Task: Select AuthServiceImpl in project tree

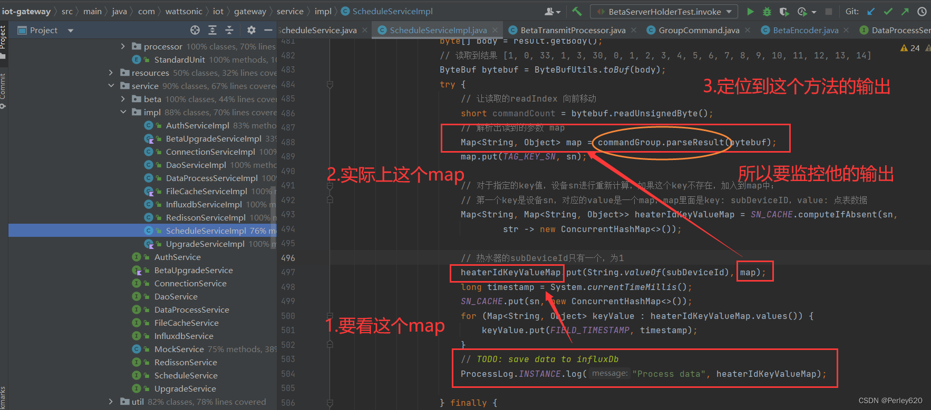Action: pyautogui.click(x=198, y=125)
